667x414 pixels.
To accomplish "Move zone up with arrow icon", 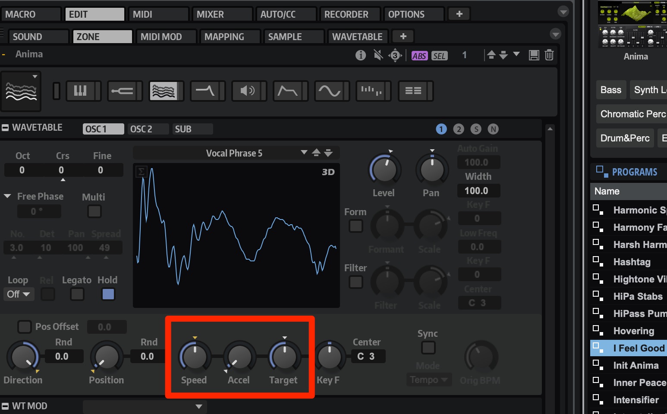I will point(491,55).
